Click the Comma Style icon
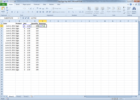This screenshot has width=140, height=100. [76, 12]
